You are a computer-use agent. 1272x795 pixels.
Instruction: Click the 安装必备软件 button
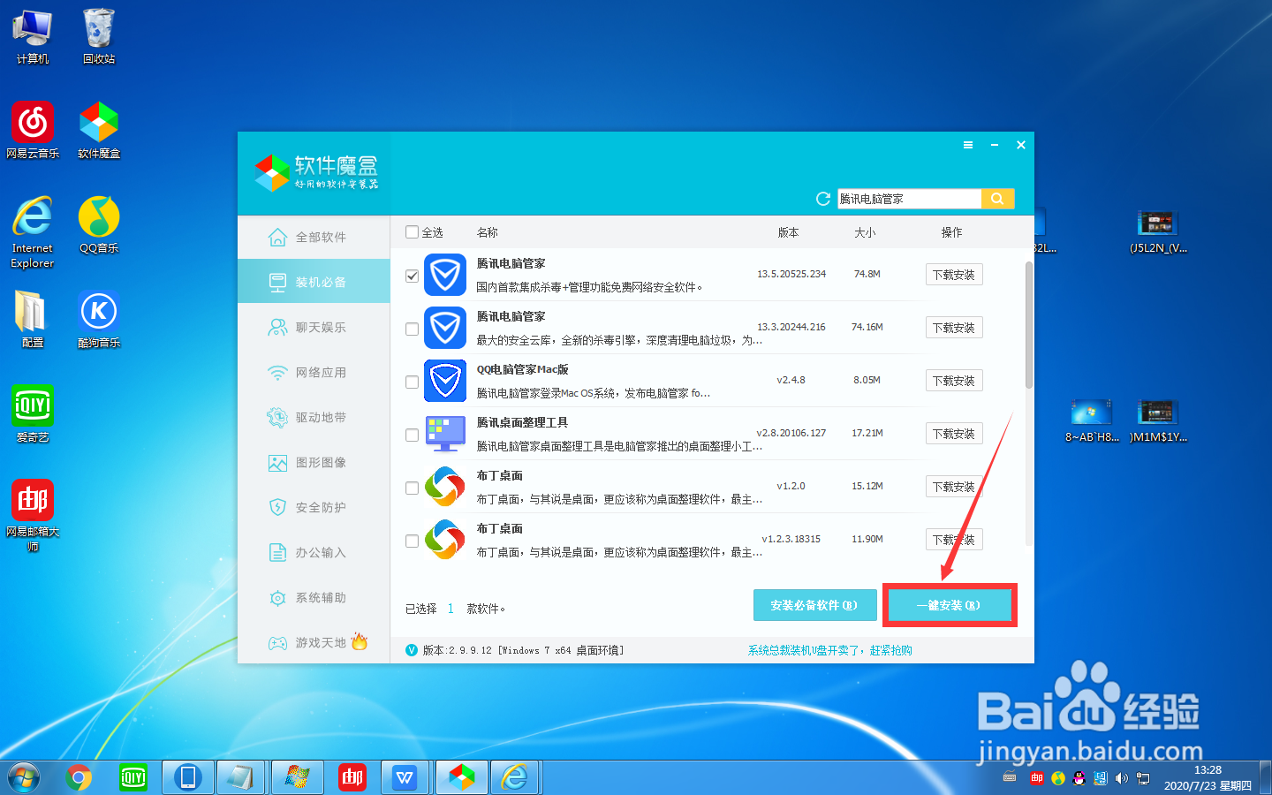point(814,605)
